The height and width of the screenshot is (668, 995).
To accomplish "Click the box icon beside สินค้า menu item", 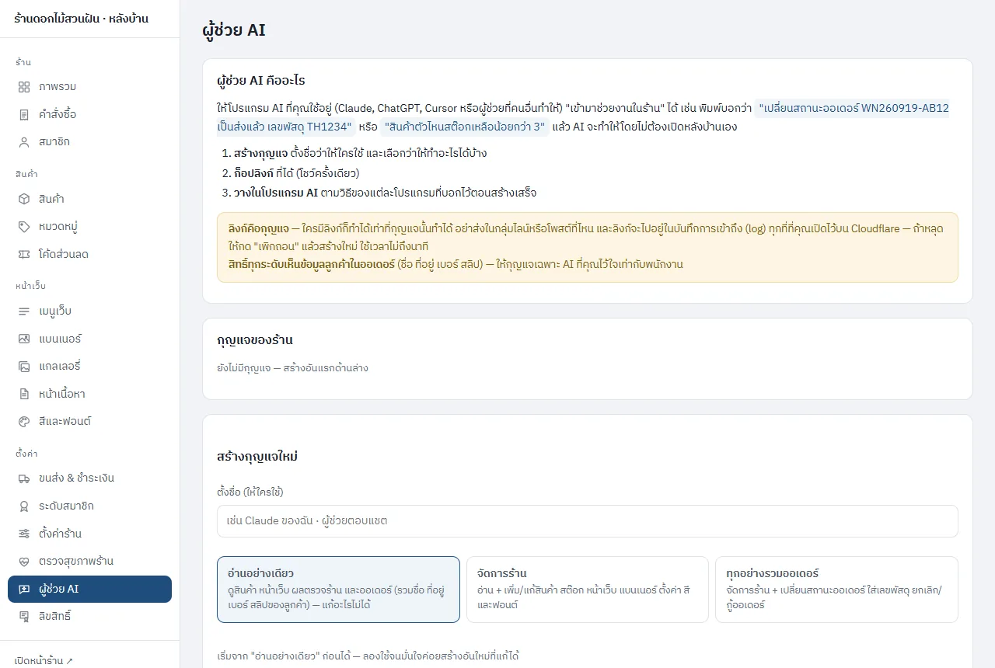I will click(x=24, y=199).
